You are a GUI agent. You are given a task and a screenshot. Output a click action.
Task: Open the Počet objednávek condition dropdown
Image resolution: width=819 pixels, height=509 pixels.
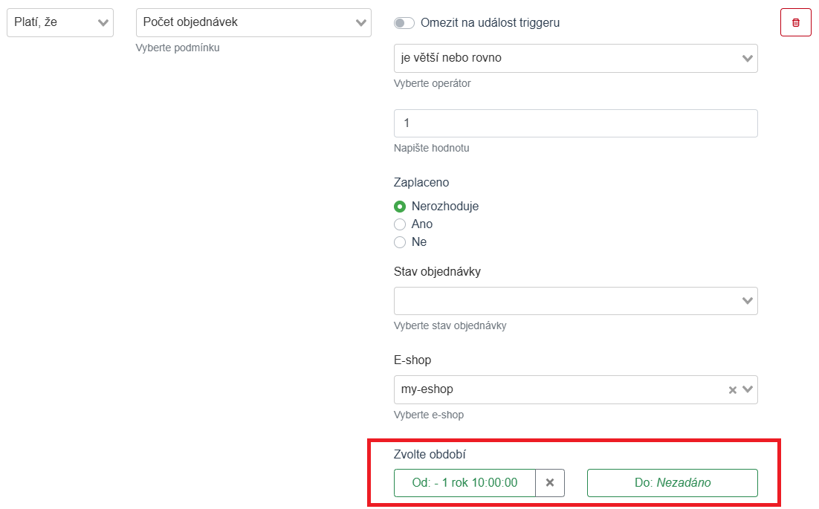click(253, 22)
